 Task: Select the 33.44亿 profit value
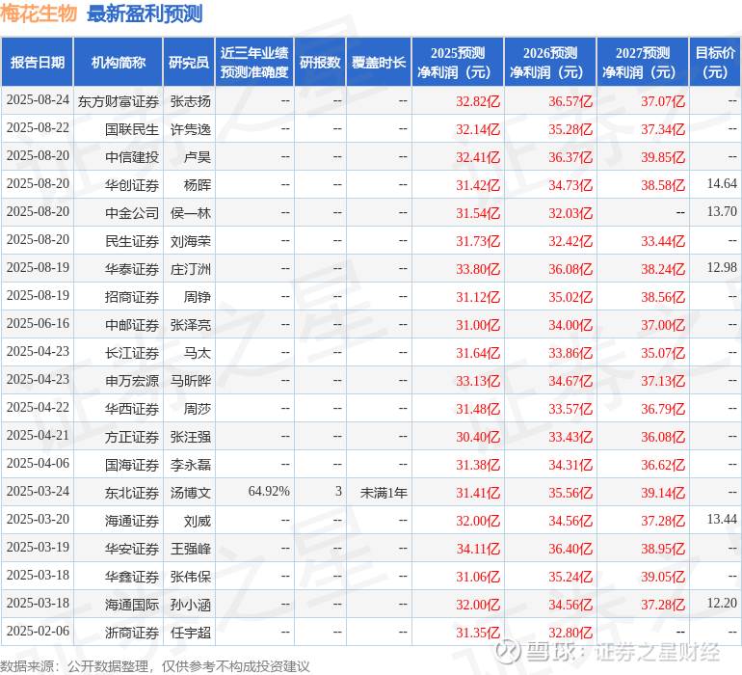(663, 241)
